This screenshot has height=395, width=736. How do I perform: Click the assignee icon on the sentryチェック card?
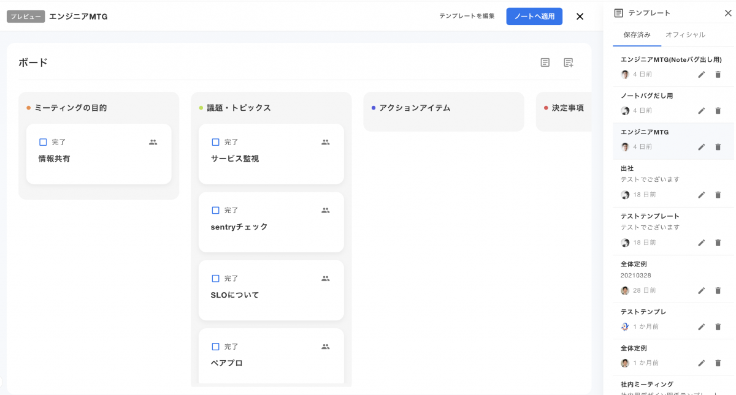pyautogui.click(x=325, y=210)
